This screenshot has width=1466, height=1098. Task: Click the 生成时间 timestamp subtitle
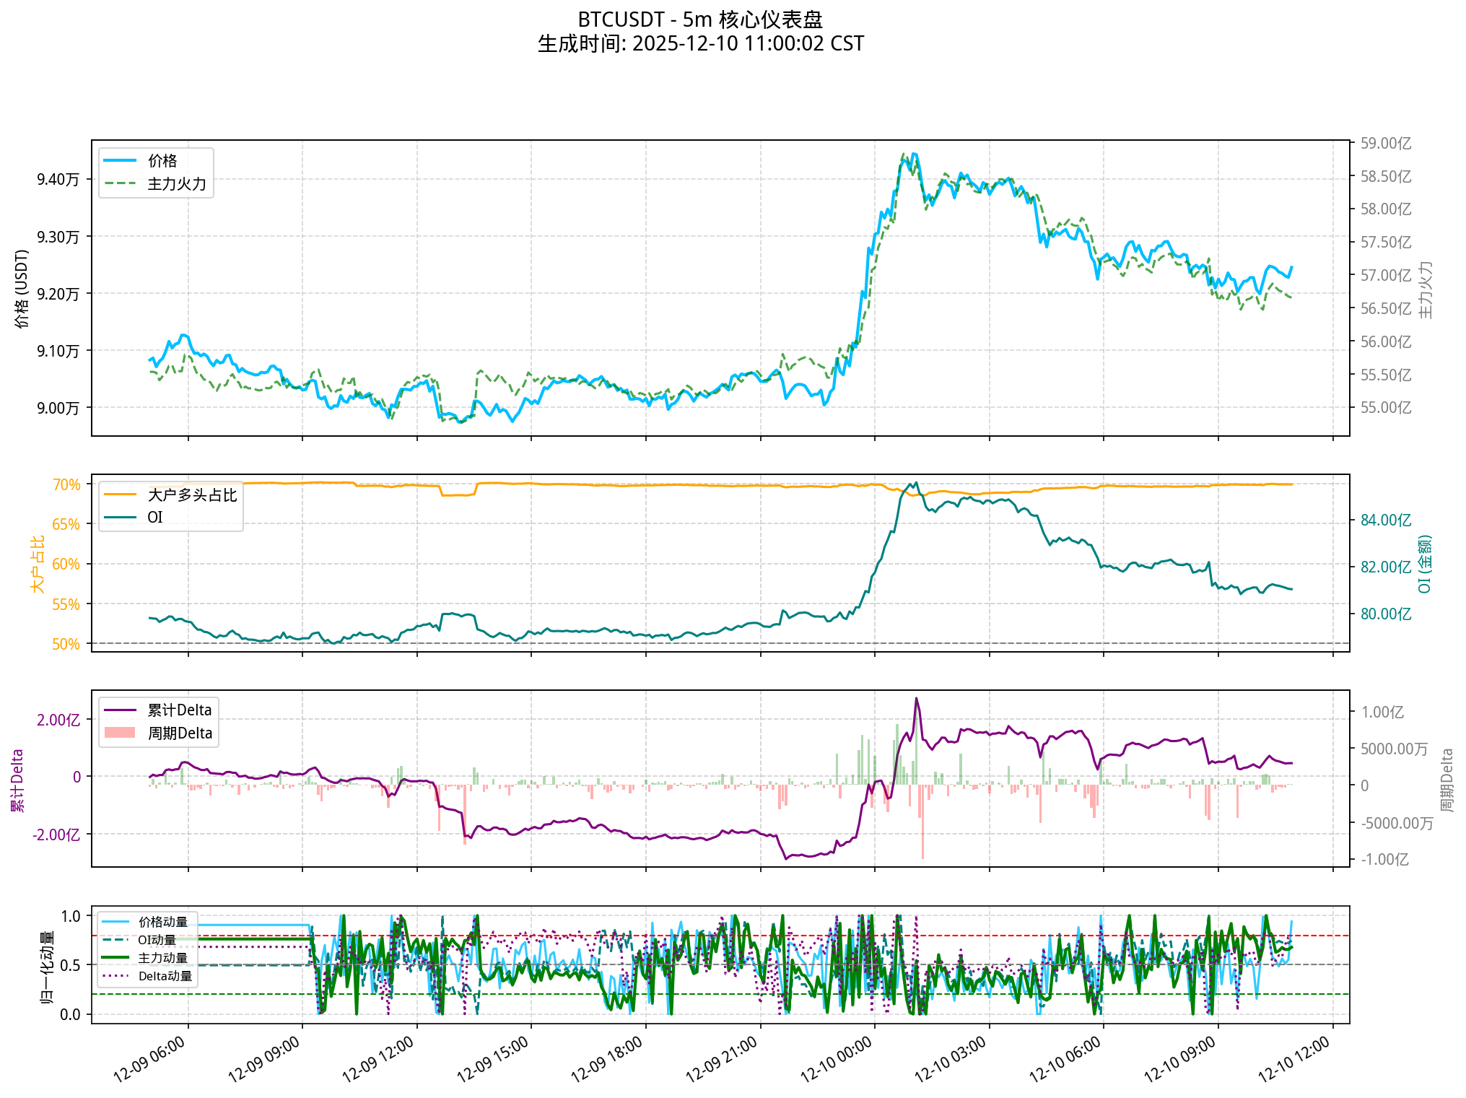[700, 44]
